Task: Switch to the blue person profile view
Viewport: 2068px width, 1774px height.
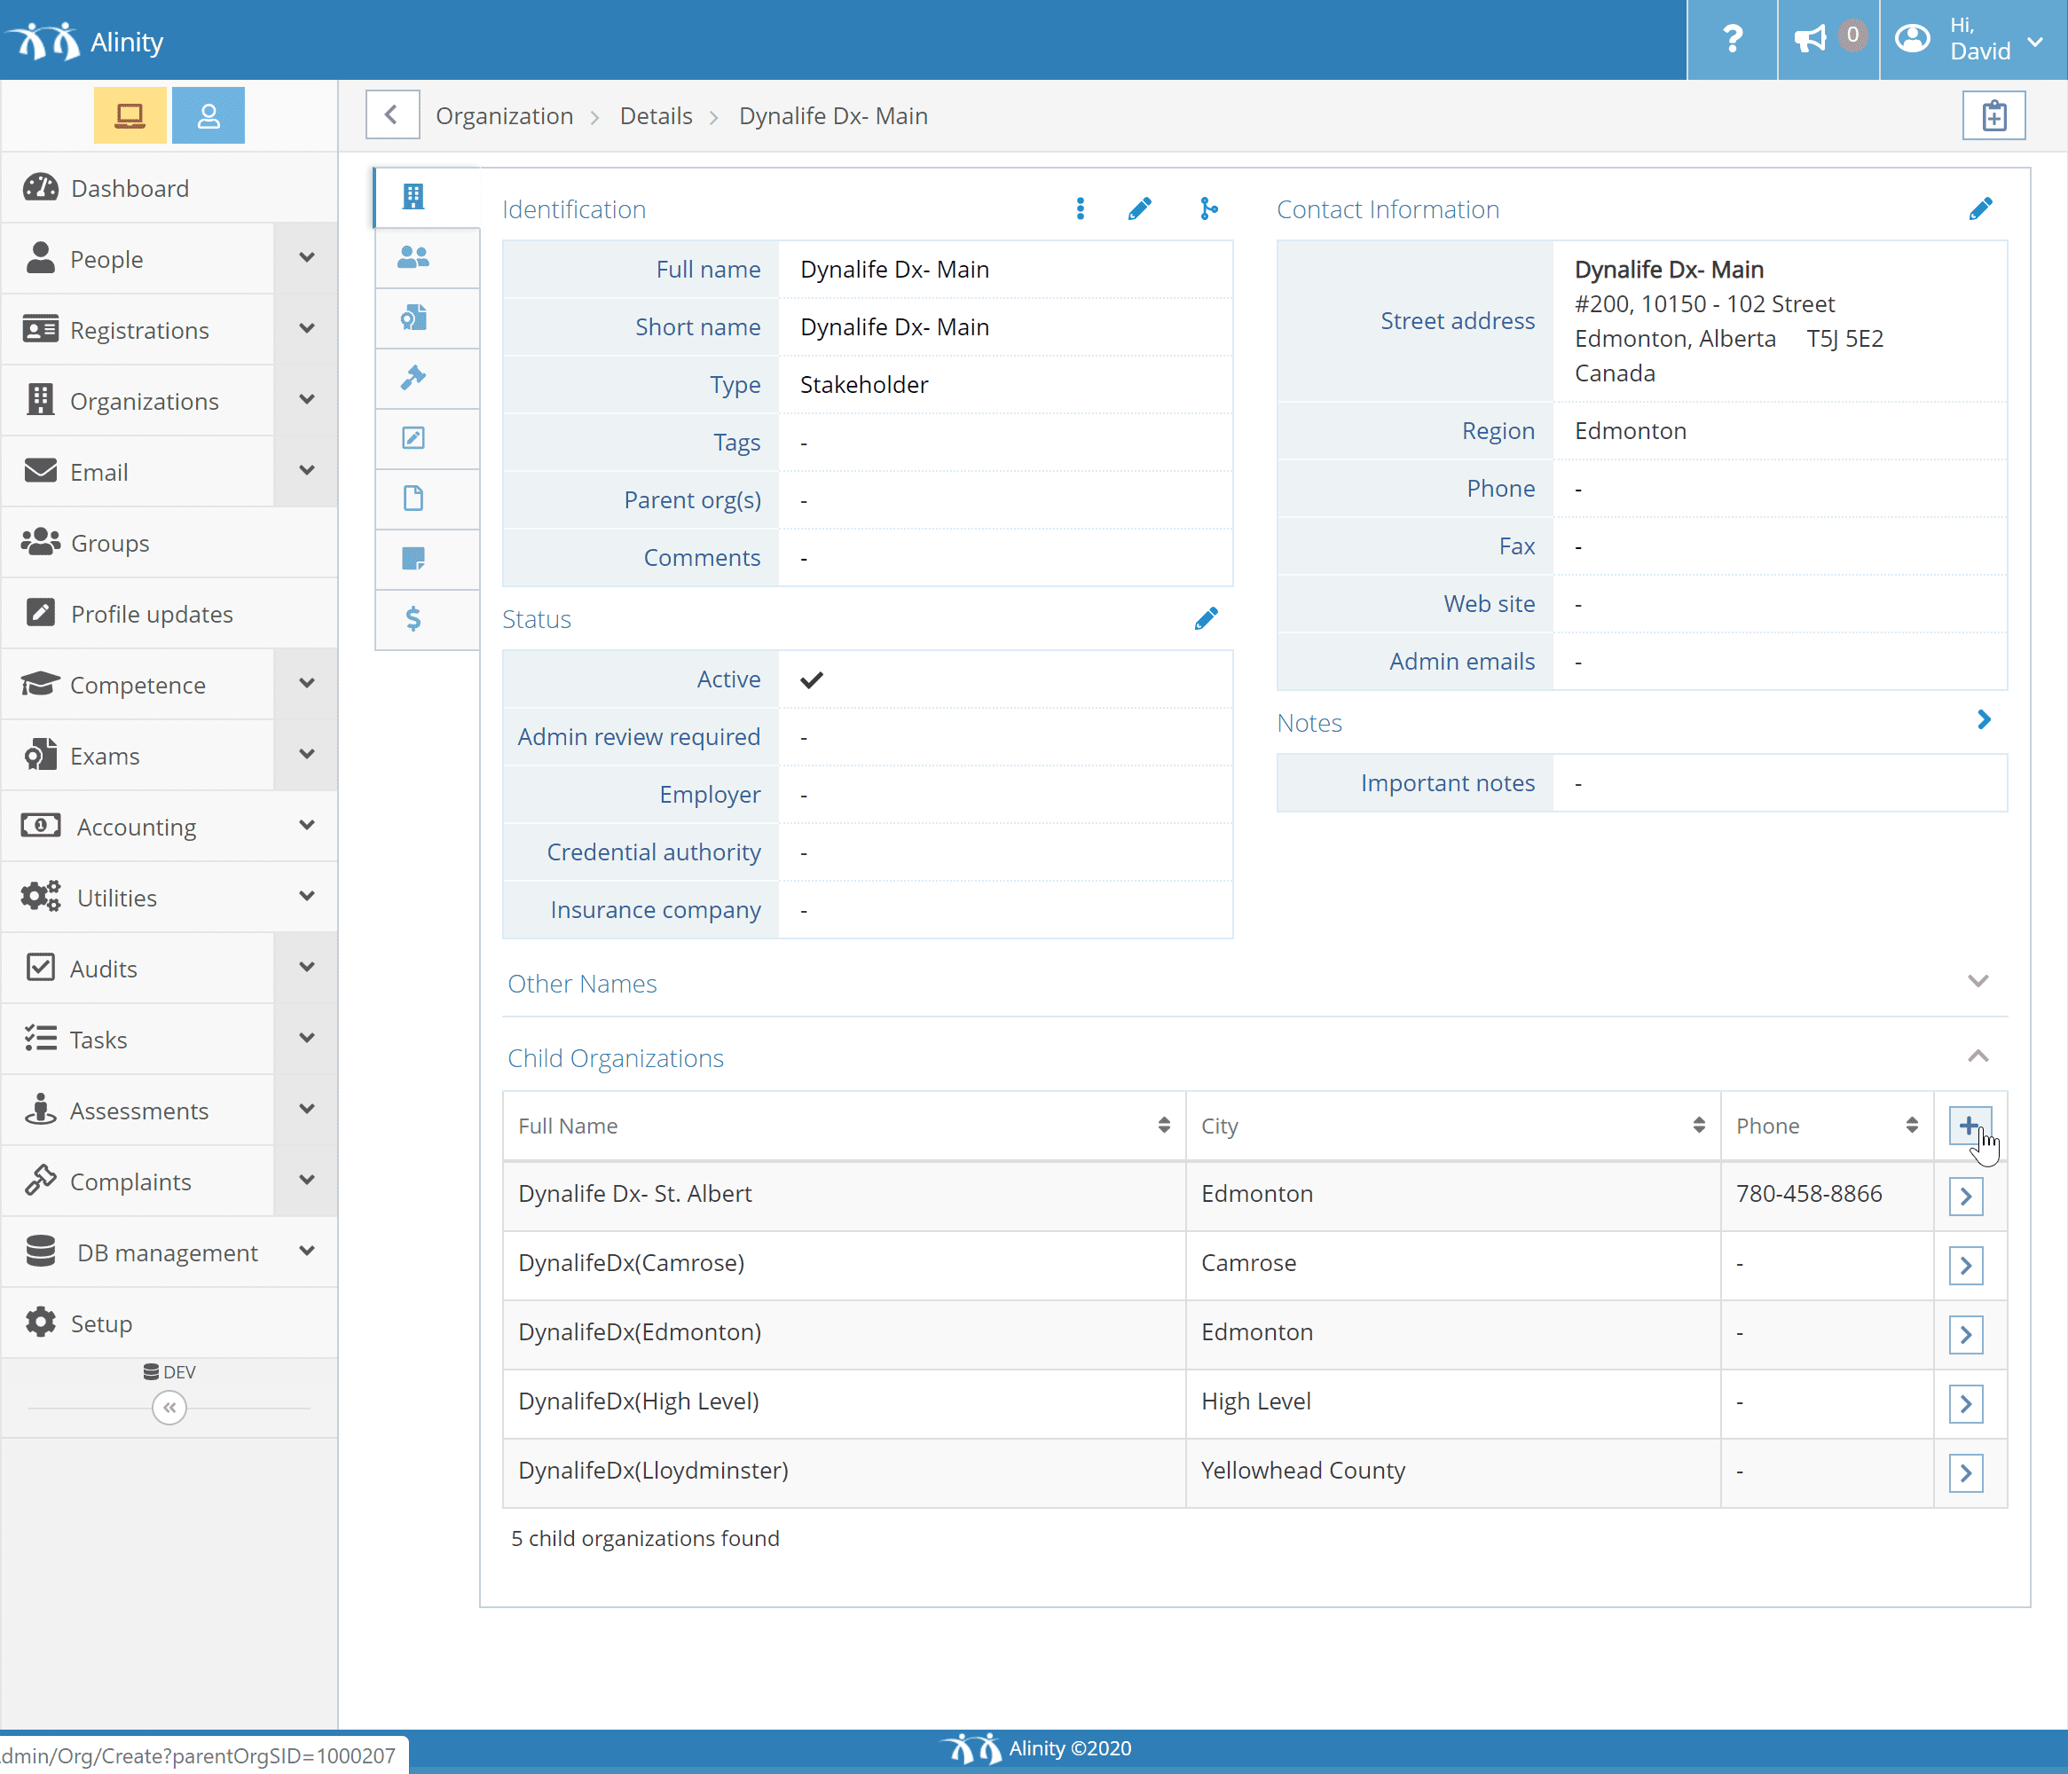Action: pyautogui.click(x=208, y=115)
